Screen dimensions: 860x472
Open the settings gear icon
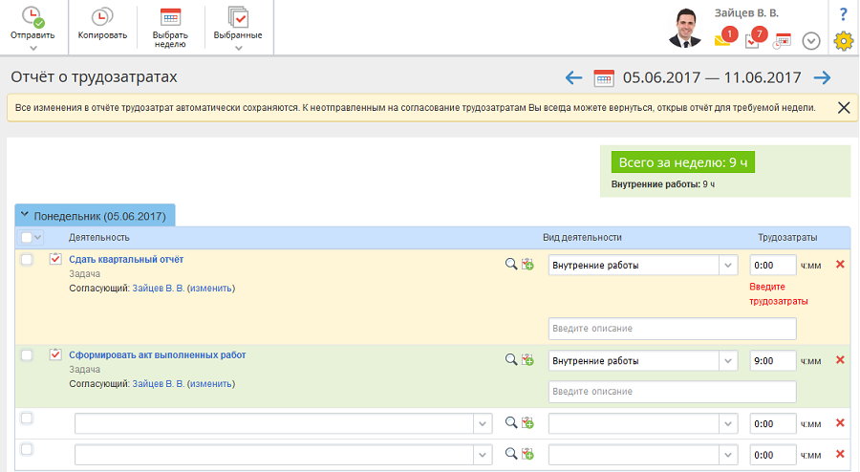tap(843, 40)
